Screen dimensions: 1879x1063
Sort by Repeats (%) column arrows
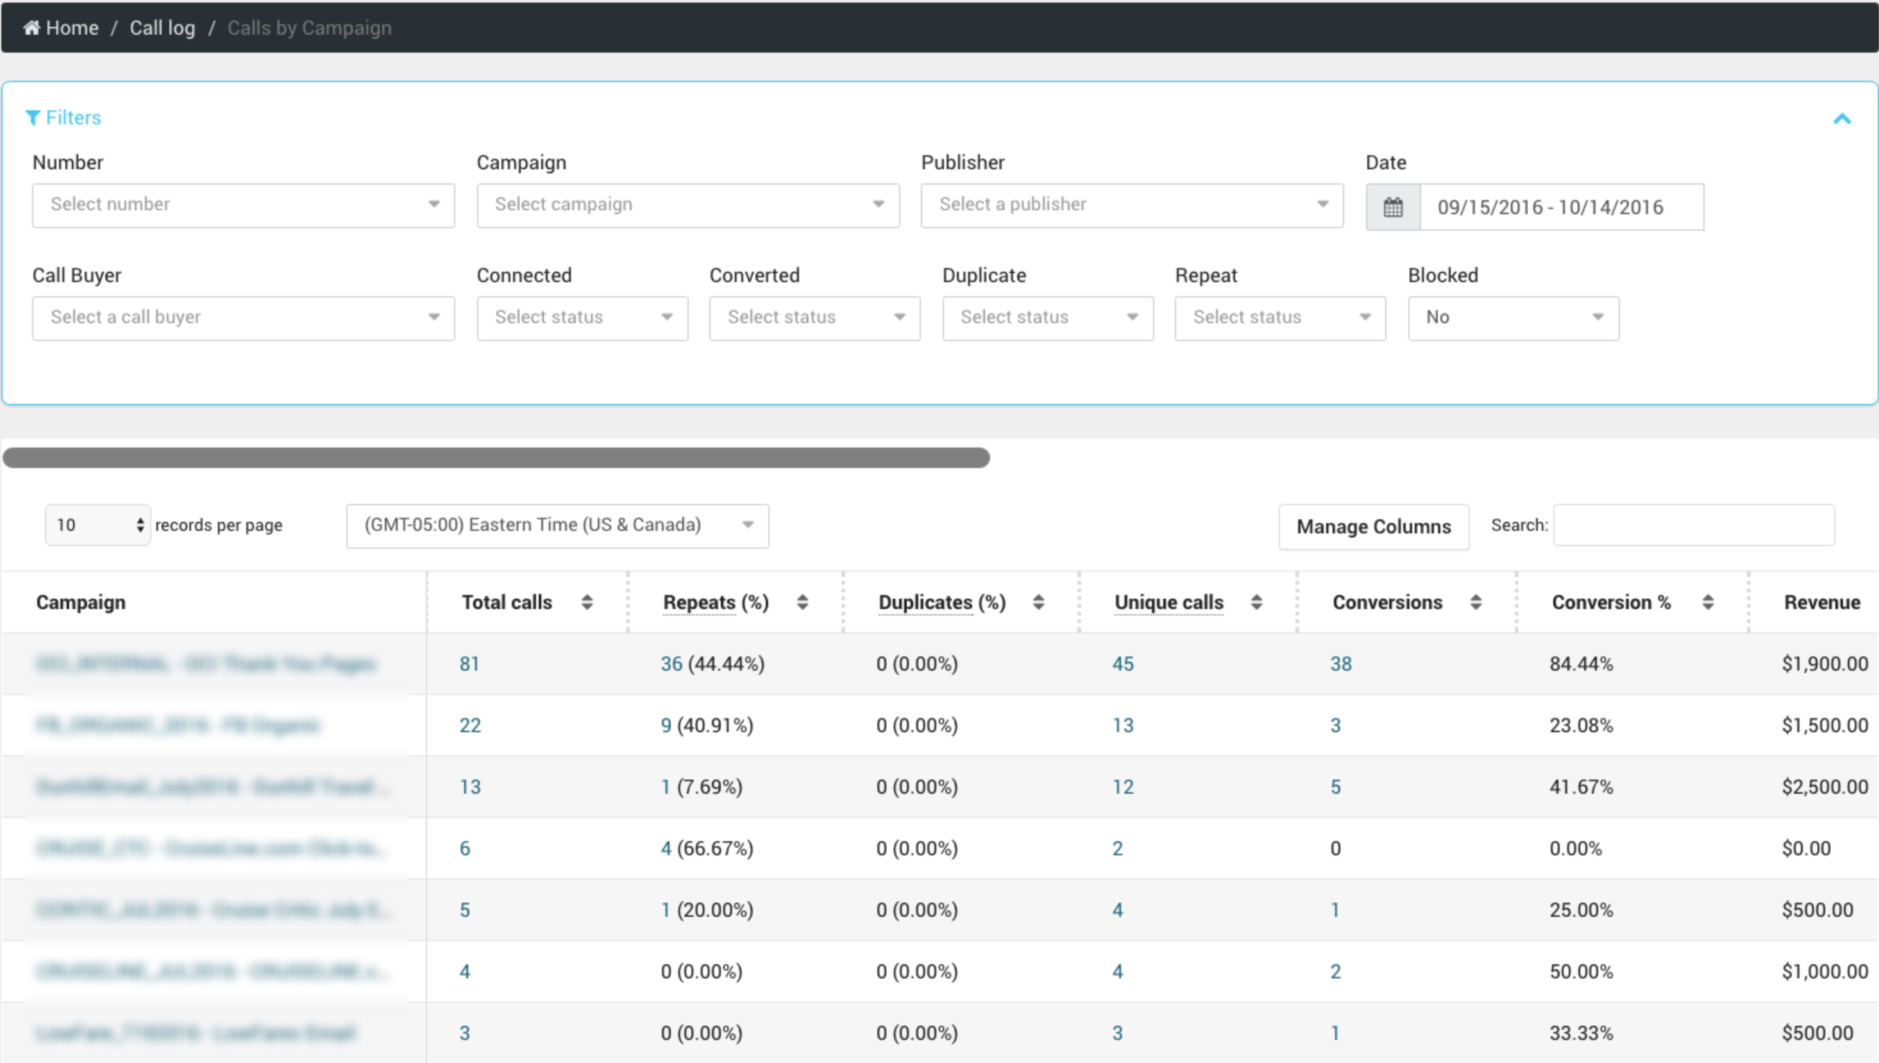[x=802, y=602]
